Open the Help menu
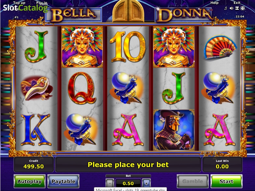The image size is (255, 191). coord(214,3)
